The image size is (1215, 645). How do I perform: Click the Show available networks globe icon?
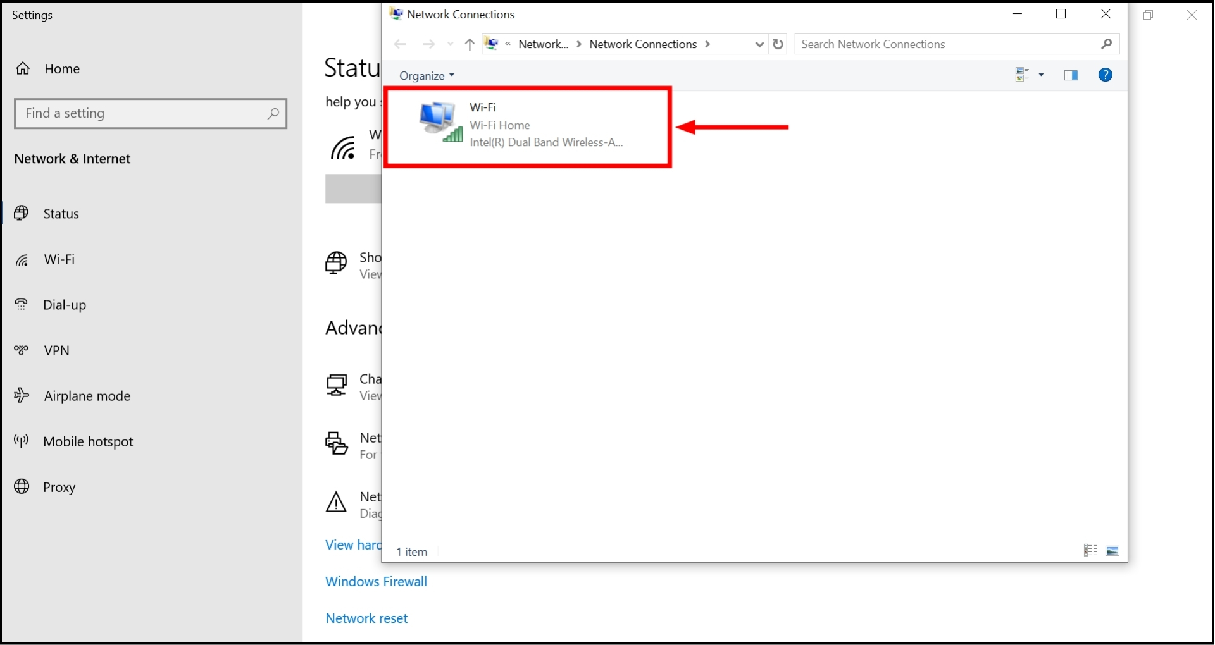click(x=336, y=262)
